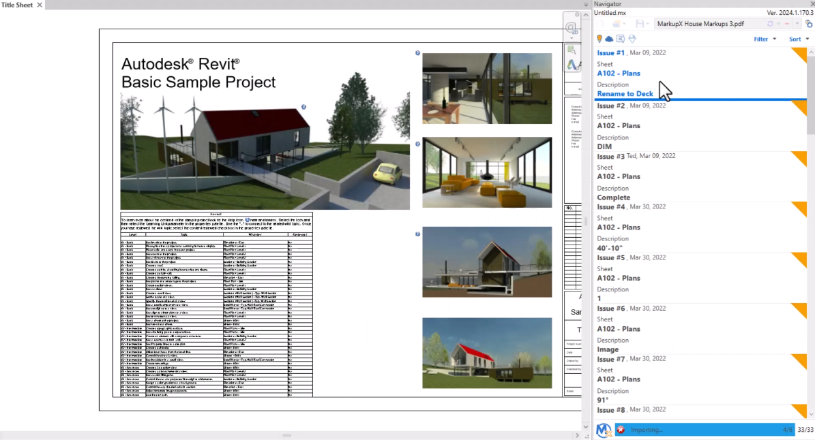
Task: Click the Image description of Issue #6
Action: (608, 349)
